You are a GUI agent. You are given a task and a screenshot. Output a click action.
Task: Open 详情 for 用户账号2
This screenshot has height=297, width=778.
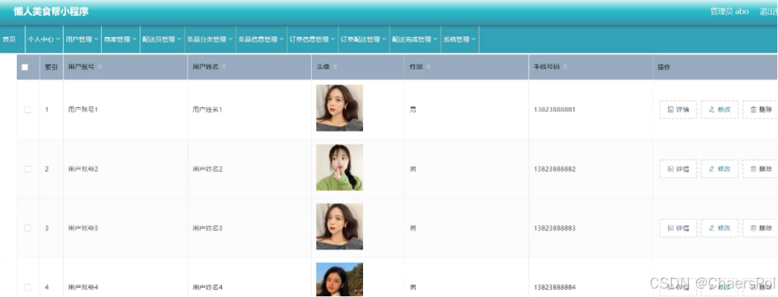pos(678,169)
